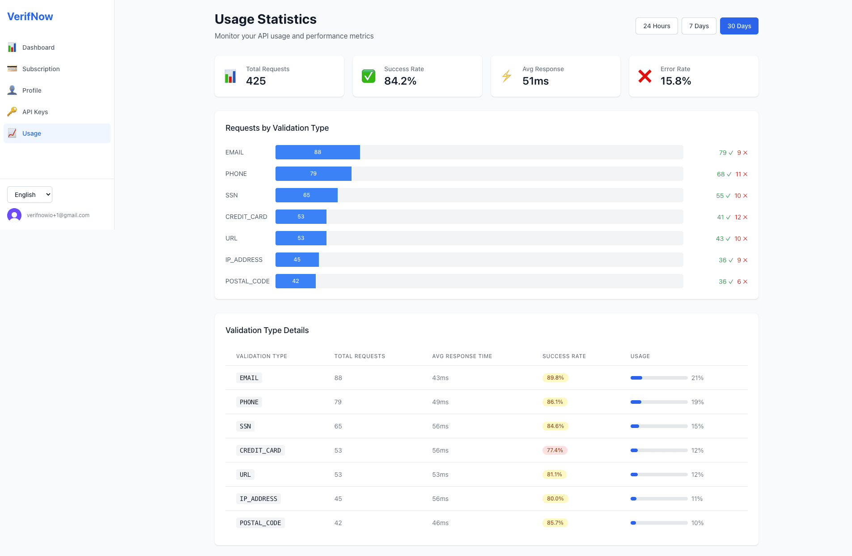Select the 30 Days view

[738, 26]
